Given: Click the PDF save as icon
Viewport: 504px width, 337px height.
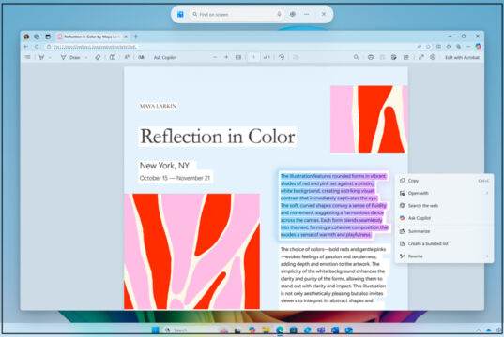Looking at the screenshot, I should [x=406, y=57].
